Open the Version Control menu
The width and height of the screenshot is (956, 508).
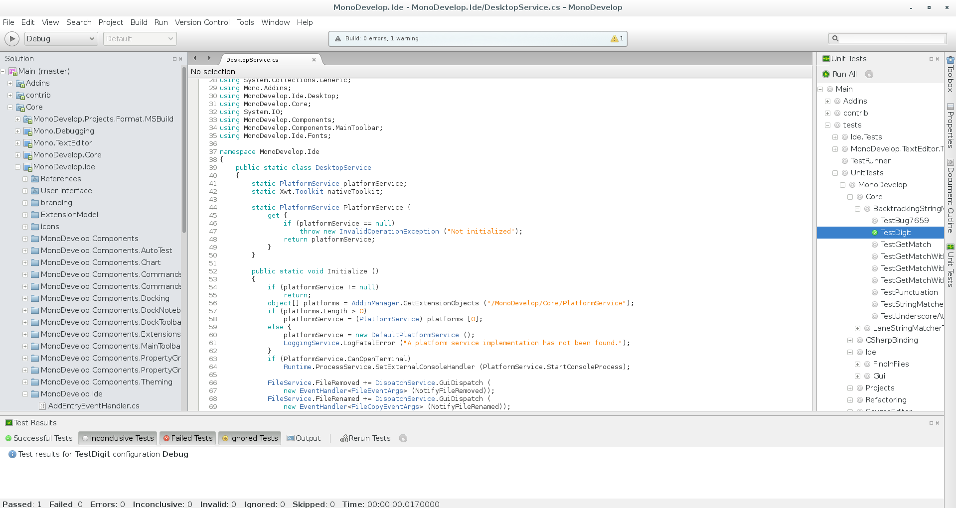pos(202,22)
